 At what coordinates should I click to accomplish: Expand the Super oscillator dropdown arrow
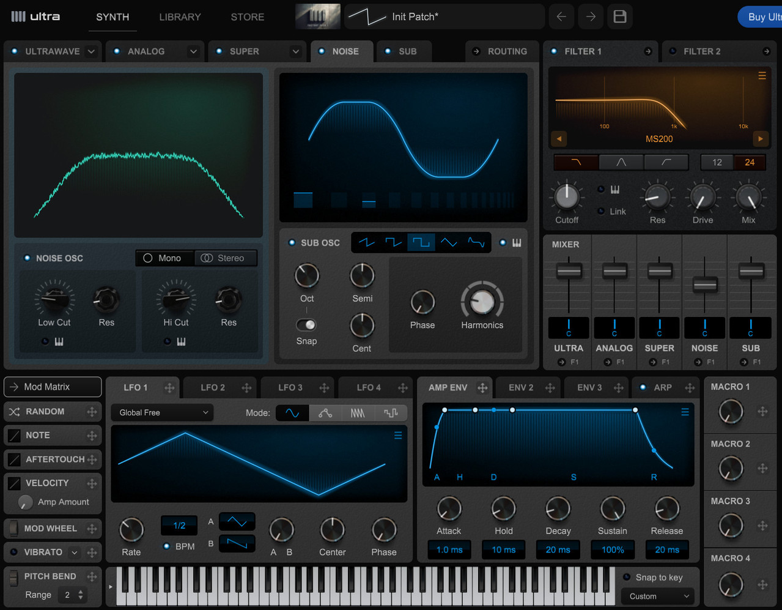(295, 51)
